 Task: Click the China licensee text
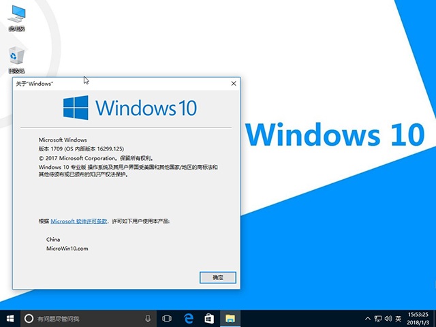(53, 239)
